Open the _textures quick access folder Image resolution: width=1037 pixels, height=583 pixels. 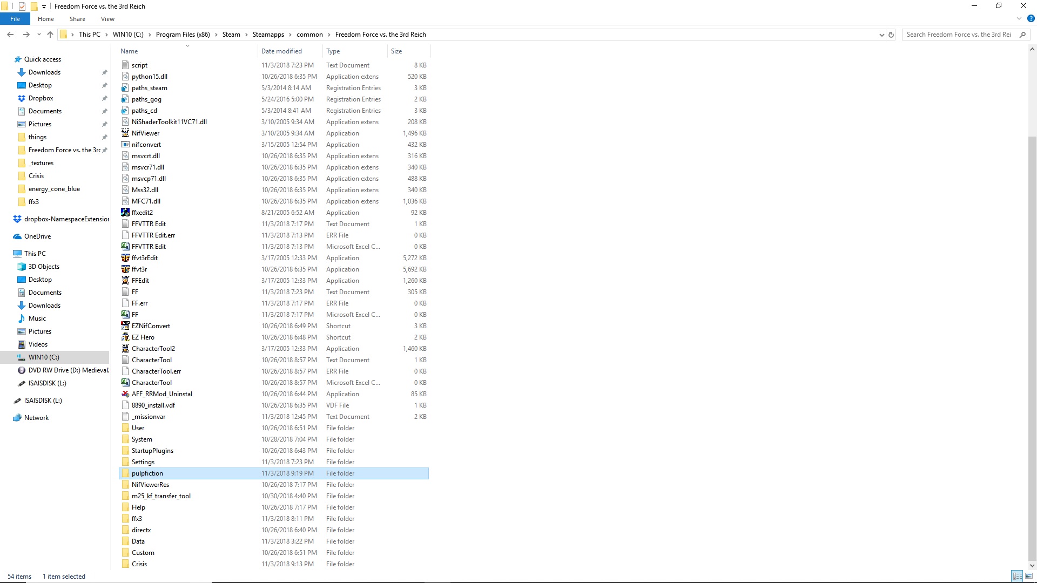click(41, 163)
